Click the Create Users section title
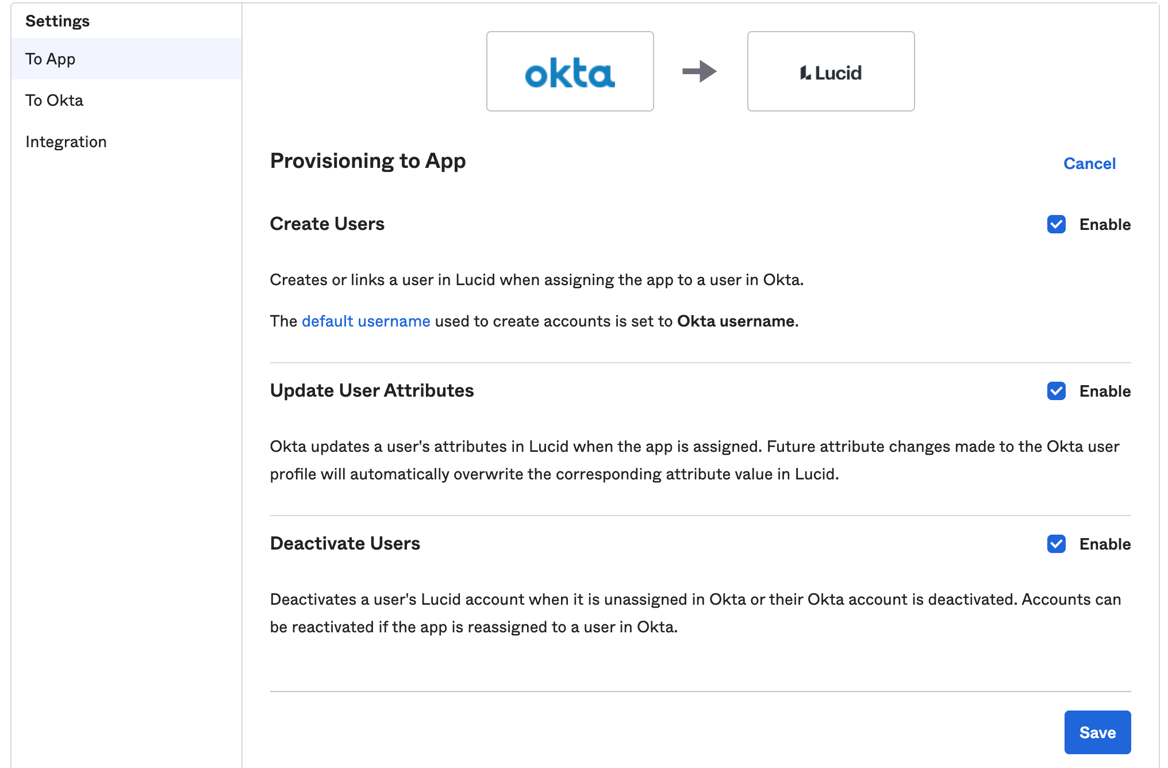Screen dimensions: 1168x768 (x=327, y=224)
